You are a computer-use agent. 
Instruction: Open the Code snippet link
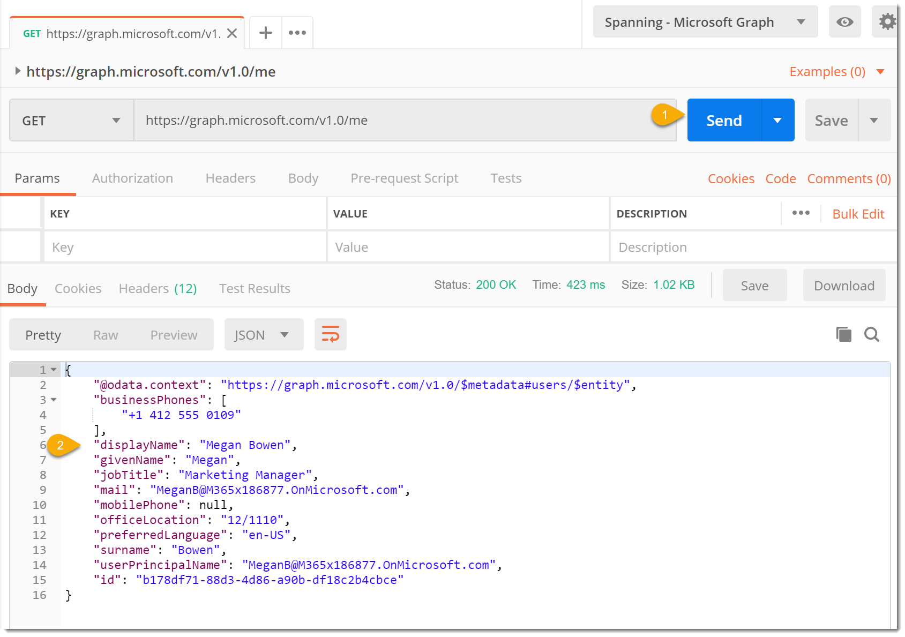point(781,179)
